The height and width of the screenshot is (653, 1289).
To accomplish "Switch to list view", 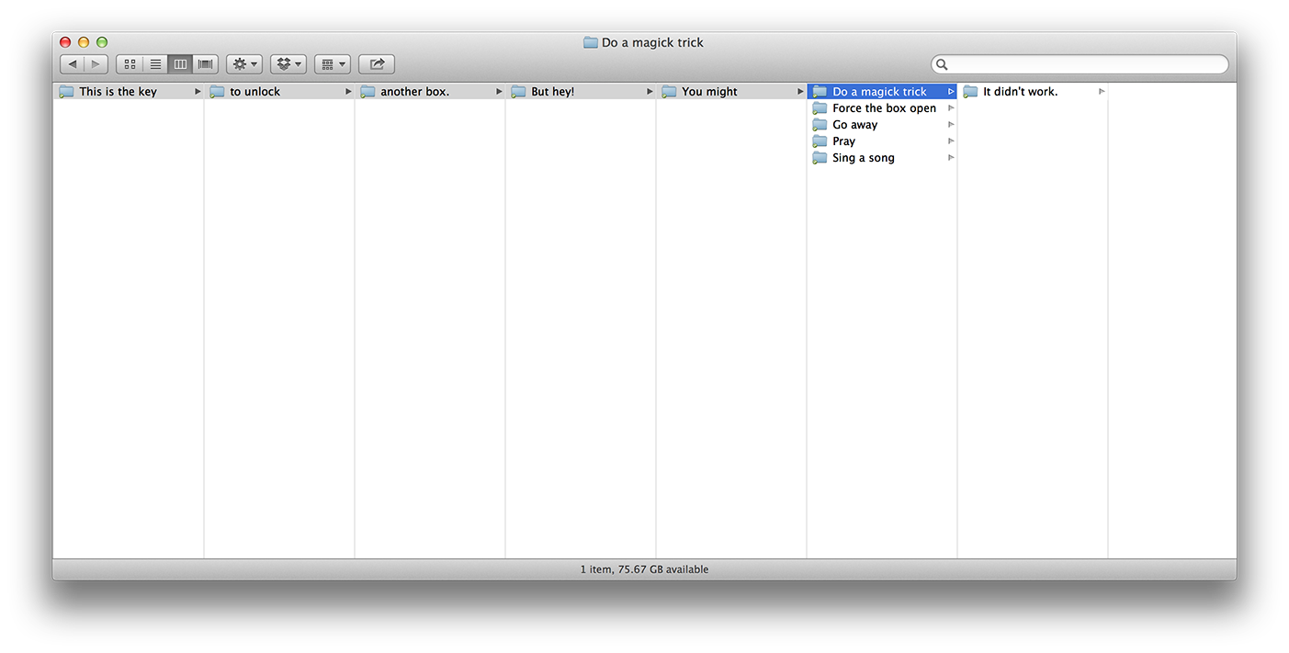I will tap(155, 64).
